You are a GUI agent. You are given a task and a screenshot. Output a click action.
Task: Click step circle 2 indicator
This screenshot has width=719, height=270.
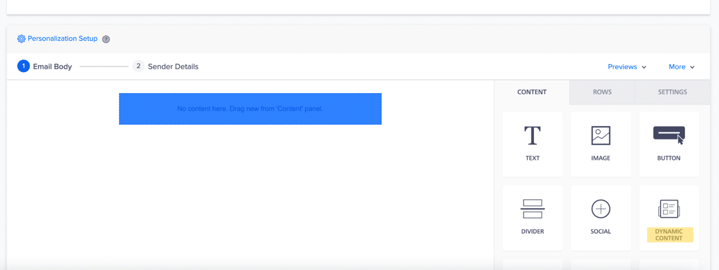[x=138, y=66]
